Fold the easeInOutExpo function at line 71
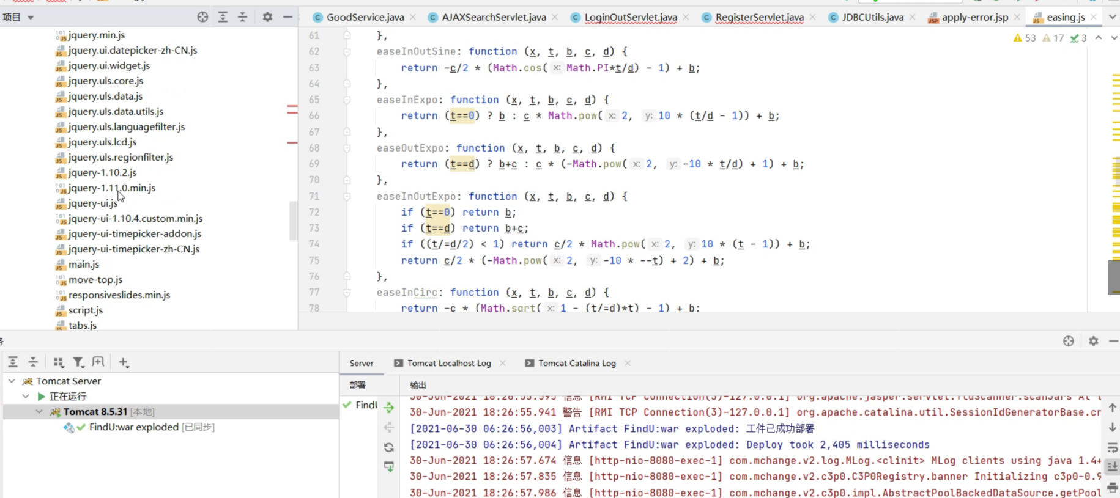 347,196
